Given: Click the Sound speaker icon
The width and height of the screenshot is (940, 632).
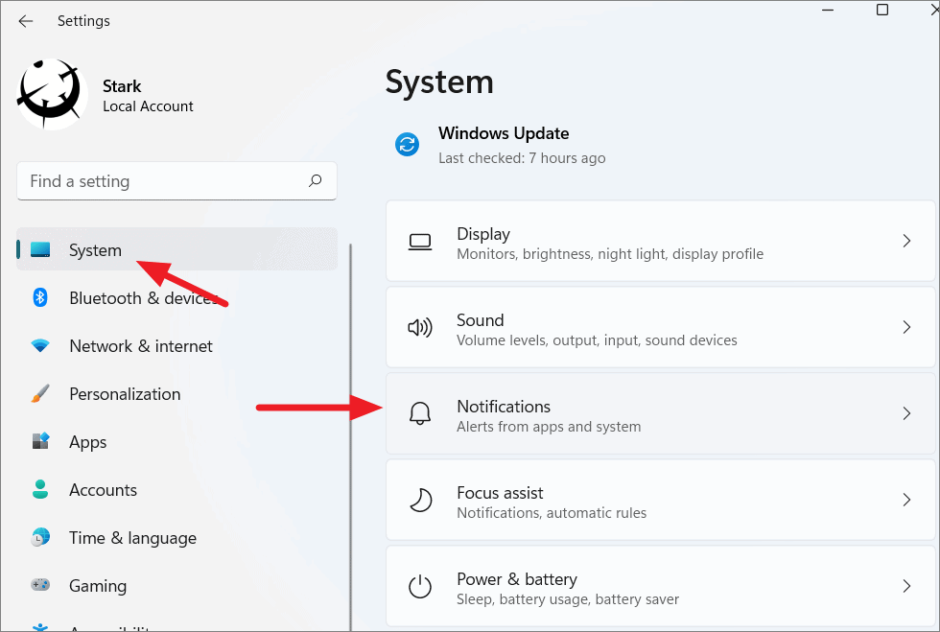Looking at the screenshot, I should point(419,327).
